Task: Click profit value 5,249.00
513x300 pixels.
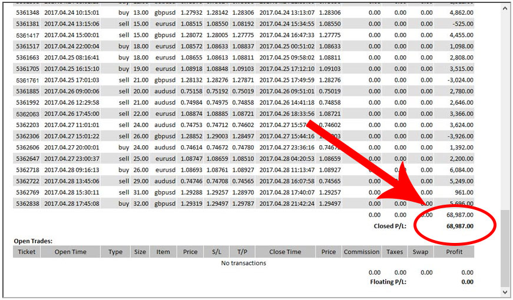Action: 461,181
